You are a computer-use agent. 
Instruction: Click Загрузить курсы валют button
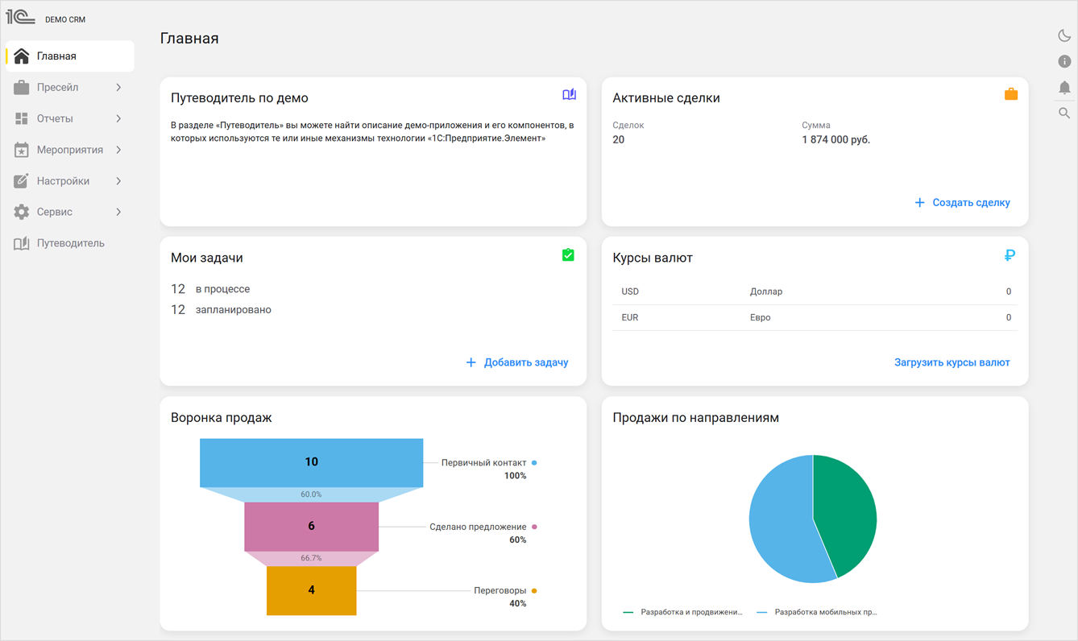[952, 362]
